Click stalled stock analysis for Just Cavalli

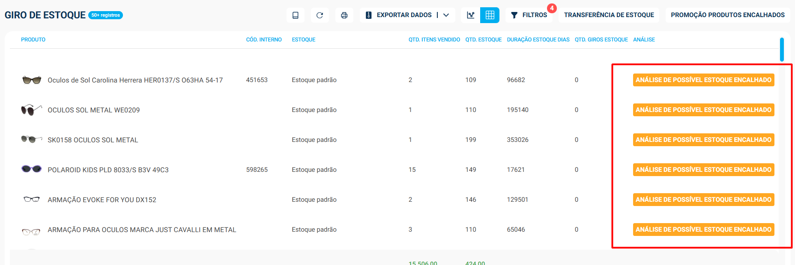(703, 230)
